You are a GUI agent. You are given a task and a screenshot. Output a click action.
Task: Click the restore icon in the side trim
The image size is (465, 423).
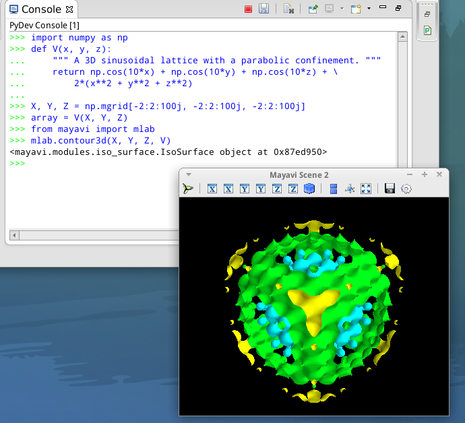(x=427, y=14)
